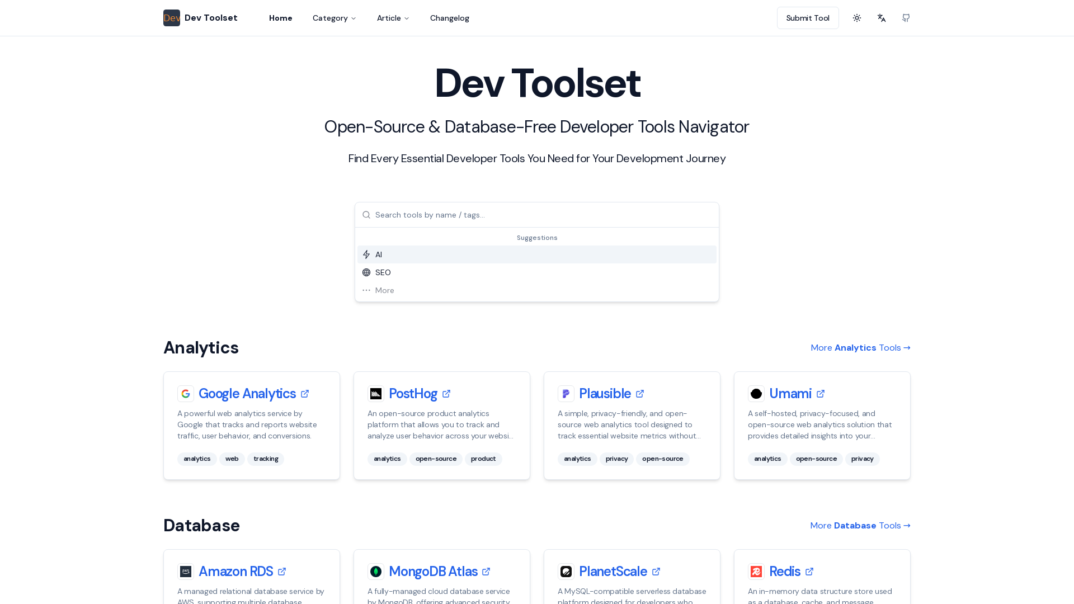Image resolution: width=1074 pixels, height=604 pixels.
Task: Click the Analytics section heading
Action: click(x=201, y=348)
